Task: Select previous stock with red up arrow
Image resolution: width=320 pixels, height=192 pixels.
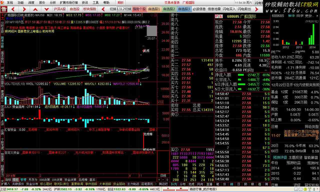Action: [35, 9]
